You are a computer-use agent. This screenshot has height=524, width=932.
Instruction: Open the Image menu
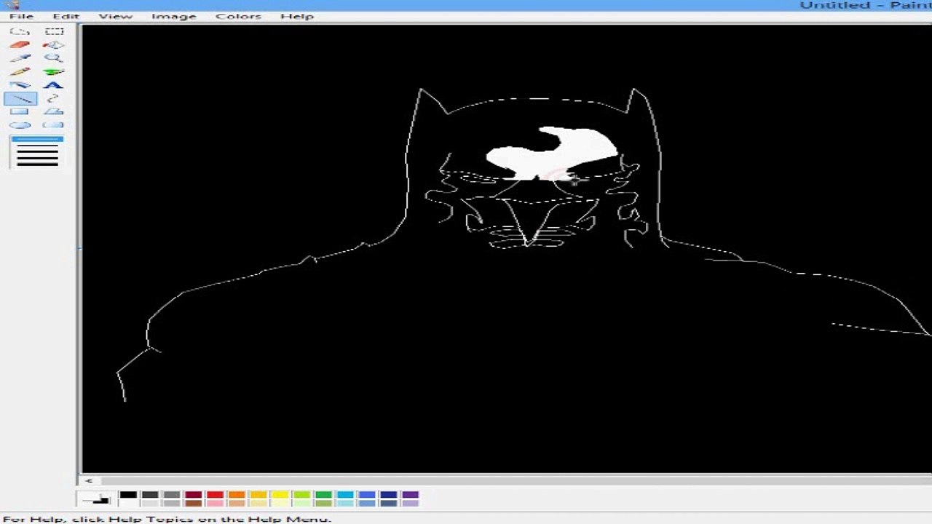click(x=173, y=16)
